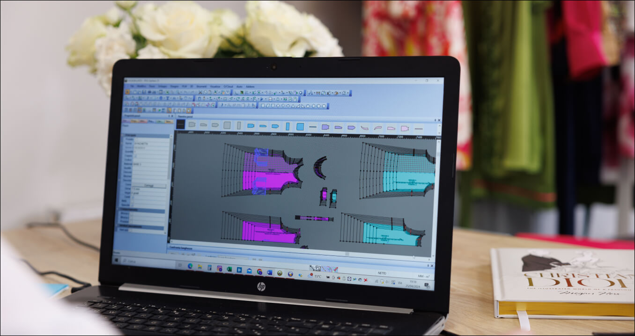Select the large blue square piece thumbnail
Viewport: 635px width, 336px height.
[300, 126]
